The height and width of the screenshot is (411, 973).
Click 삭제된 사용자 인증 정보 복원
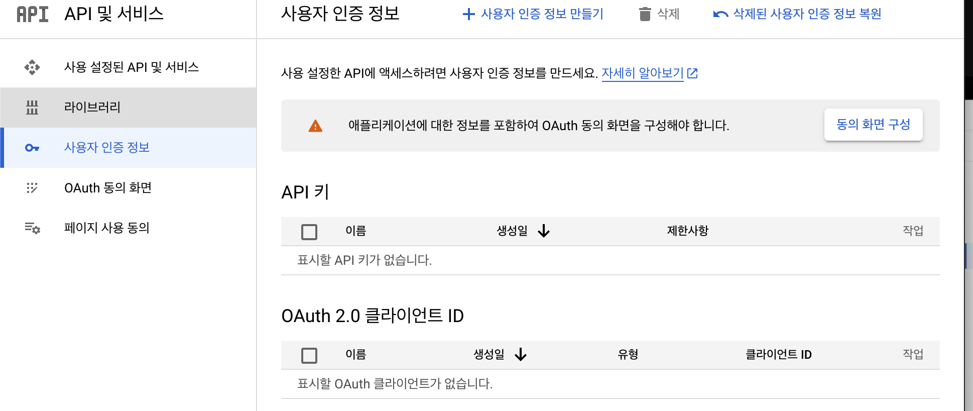point(797,14)
